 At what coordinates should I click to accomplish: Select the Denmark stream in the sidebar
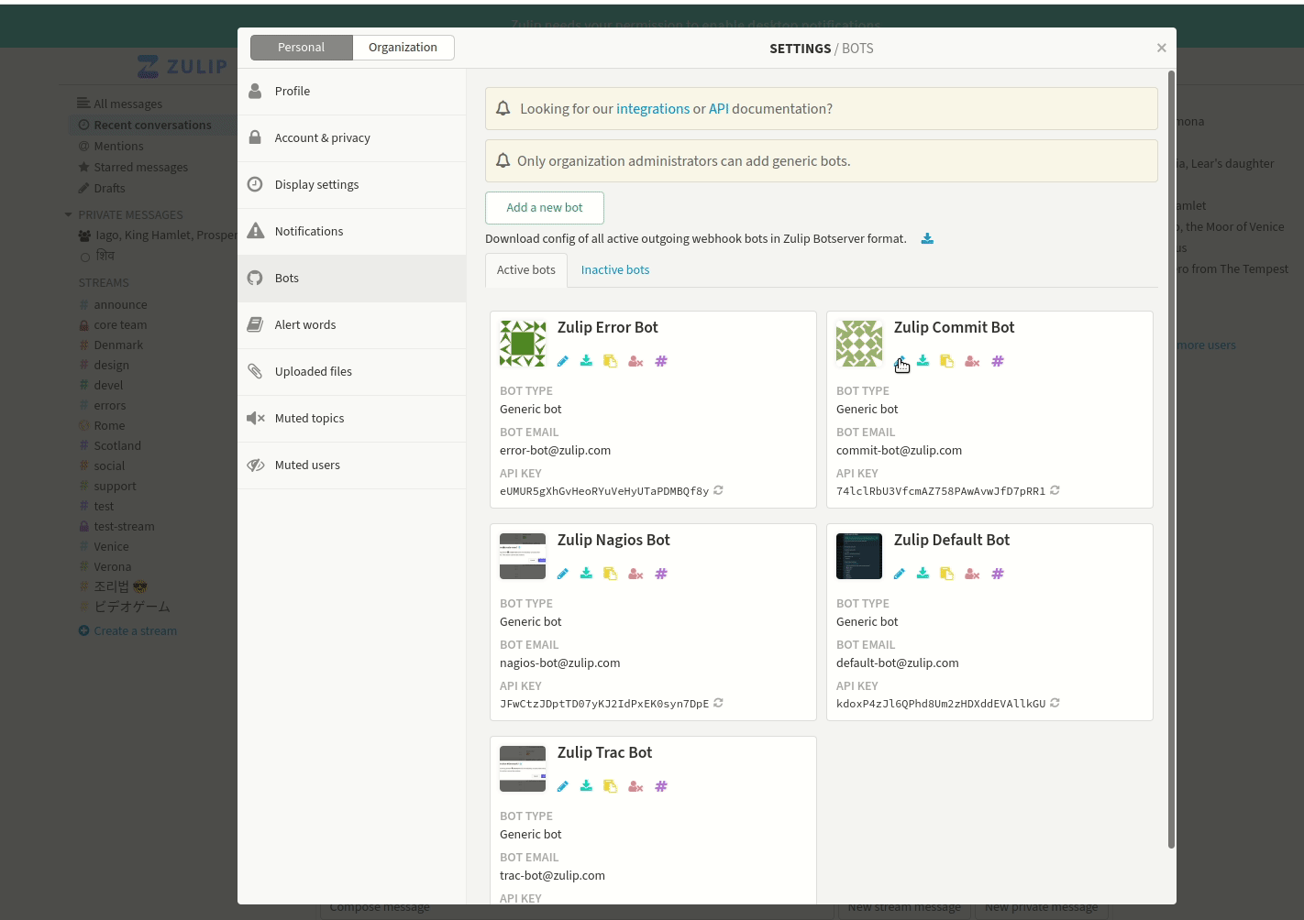118,345
